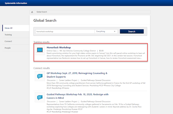Open the Everything search scope dropdown
This screenshot has height=114, width=173.
(106, 31)
